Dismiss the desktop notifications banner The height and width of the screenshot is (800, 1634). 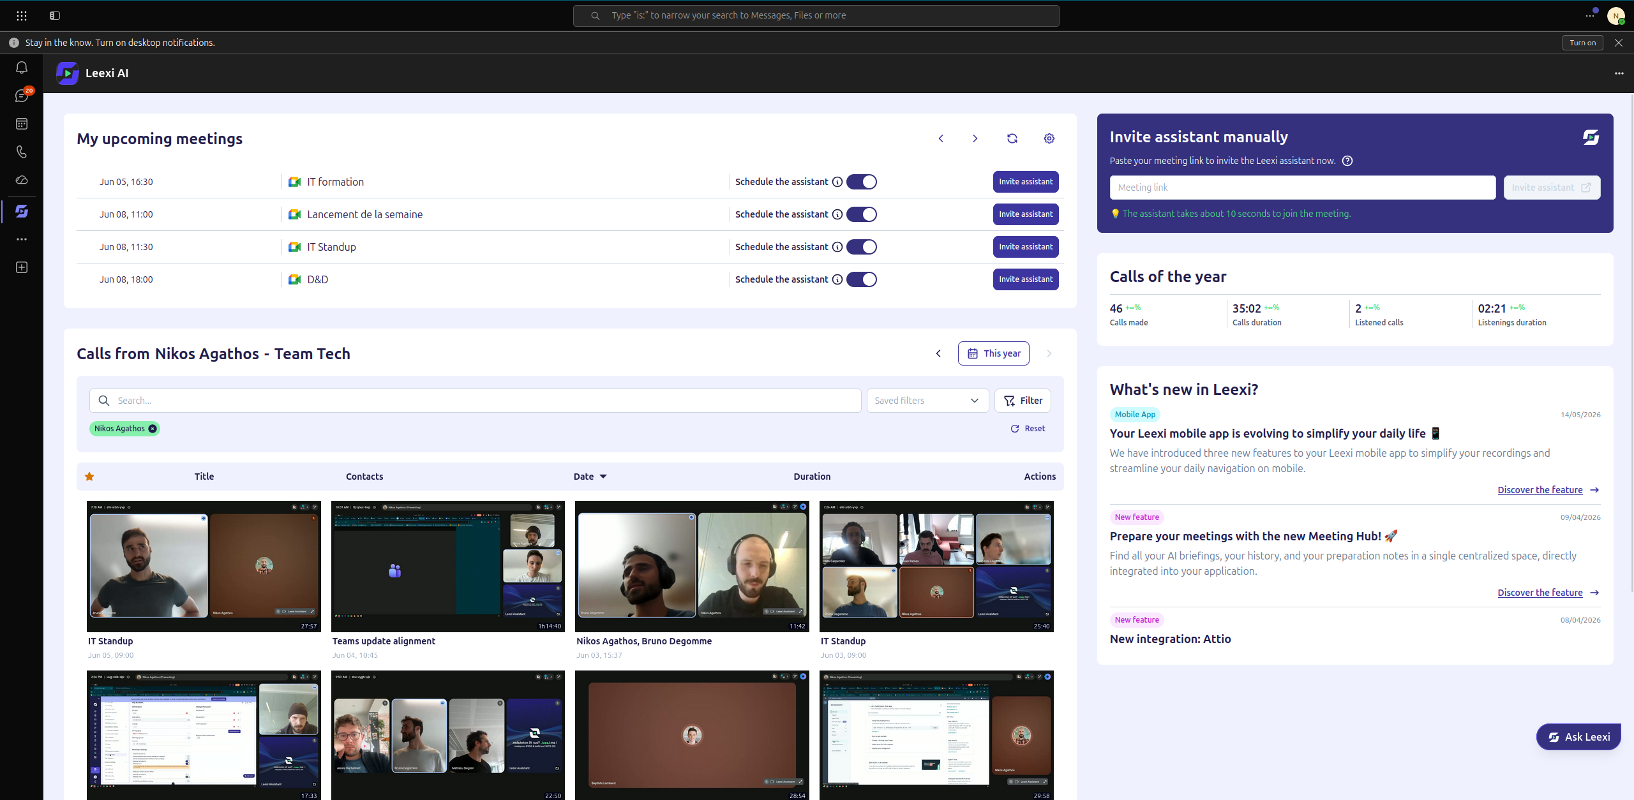coord(1619,43)
